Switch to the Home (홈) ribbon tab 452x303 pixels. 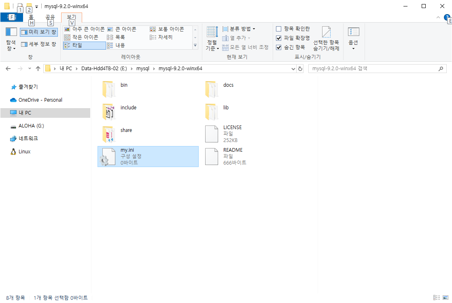tap(31, 17)
